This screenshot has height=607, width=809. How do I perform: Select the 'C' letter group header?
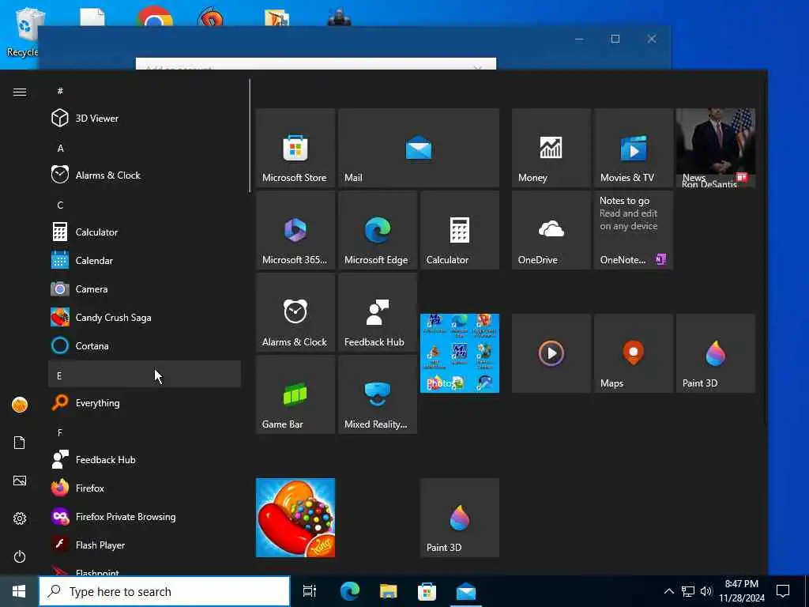[x=145, y=205]
